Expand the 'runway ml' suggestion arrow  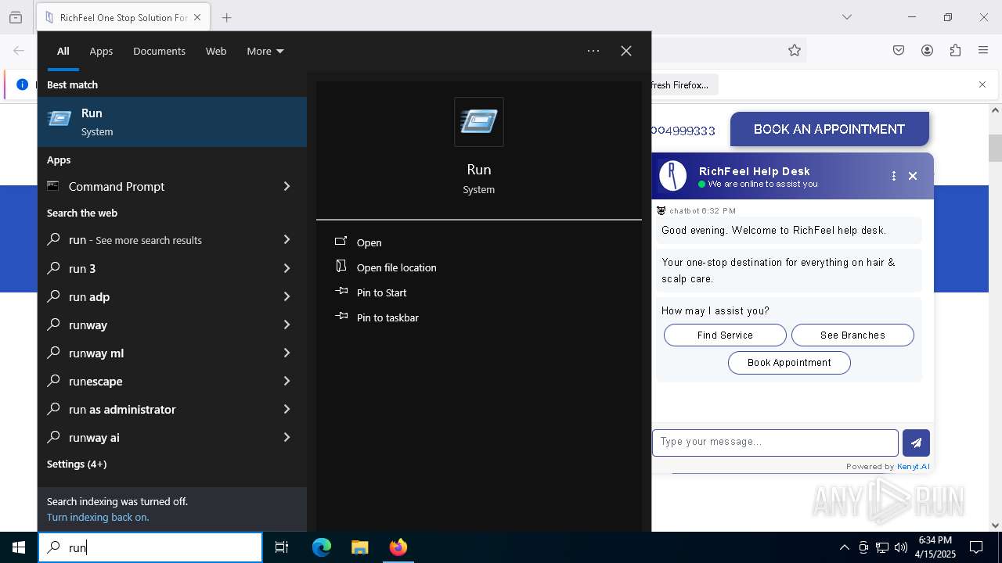pos(287,353)
